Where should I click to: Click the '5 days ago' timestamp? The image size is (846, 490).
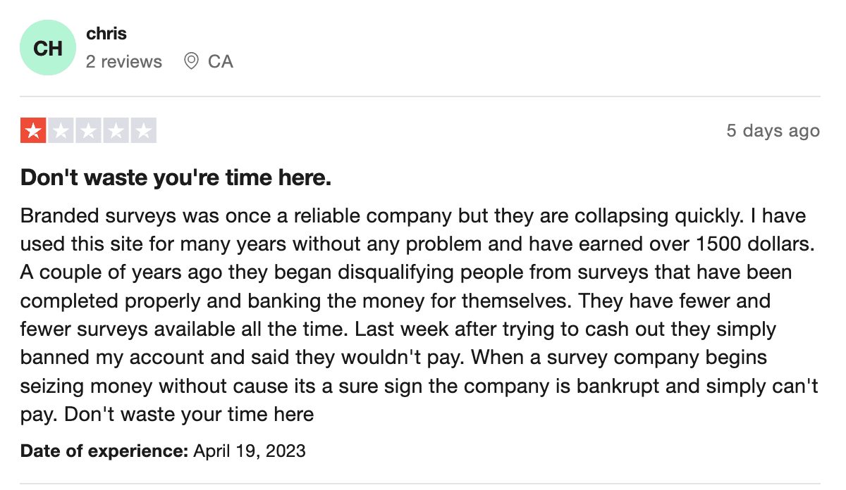(x=773, y=131)
